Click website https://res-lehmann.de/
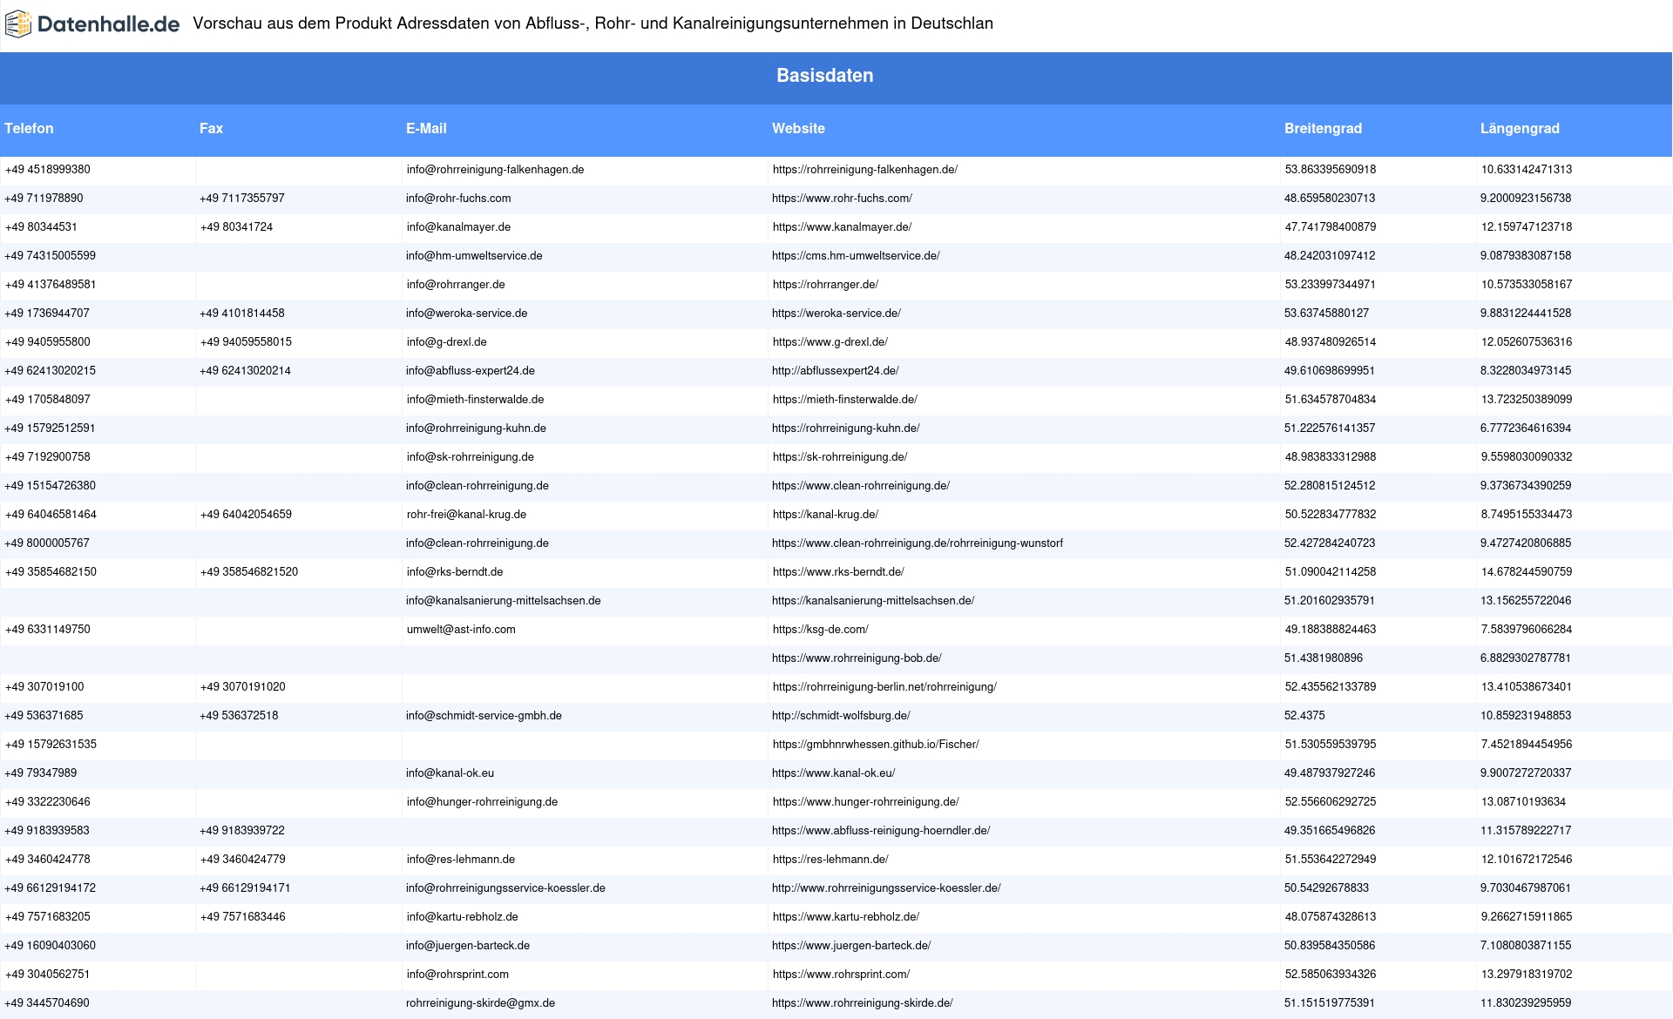Viewport: 1673px width, 1019px height. [830, 860]
